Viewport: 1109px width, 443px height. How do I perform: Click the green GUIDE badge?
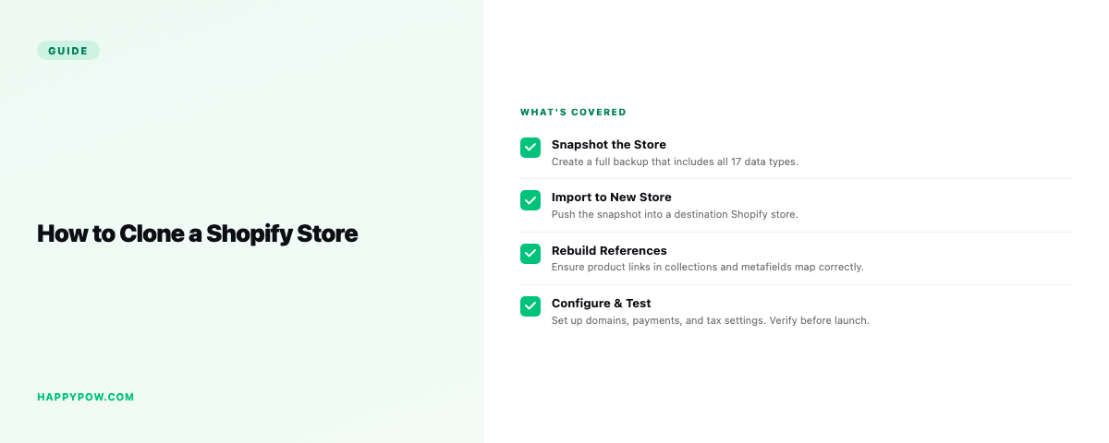[68, 51]
